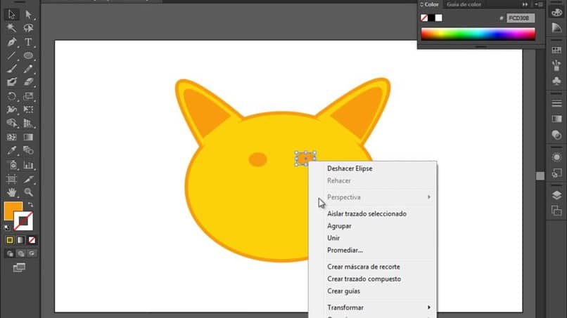
Task: Pick the Scale tool
Action: click(x=28, y=96)
